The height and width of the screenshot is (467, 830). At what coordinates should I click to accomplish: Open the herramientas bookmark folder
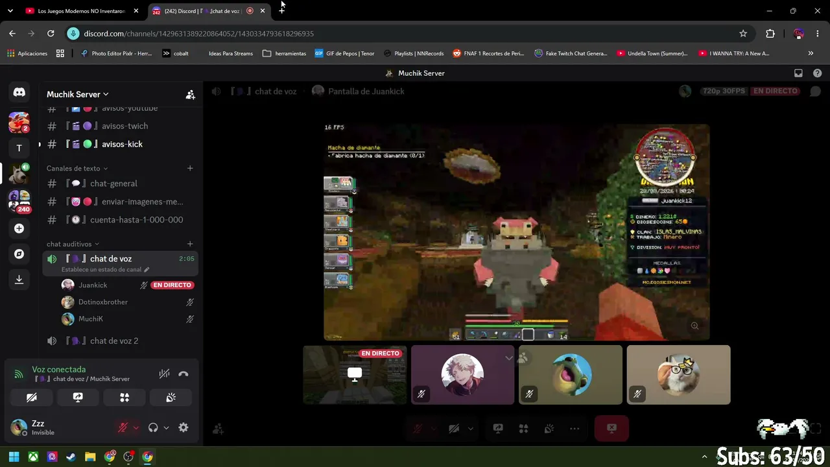(x=284, y=53)
